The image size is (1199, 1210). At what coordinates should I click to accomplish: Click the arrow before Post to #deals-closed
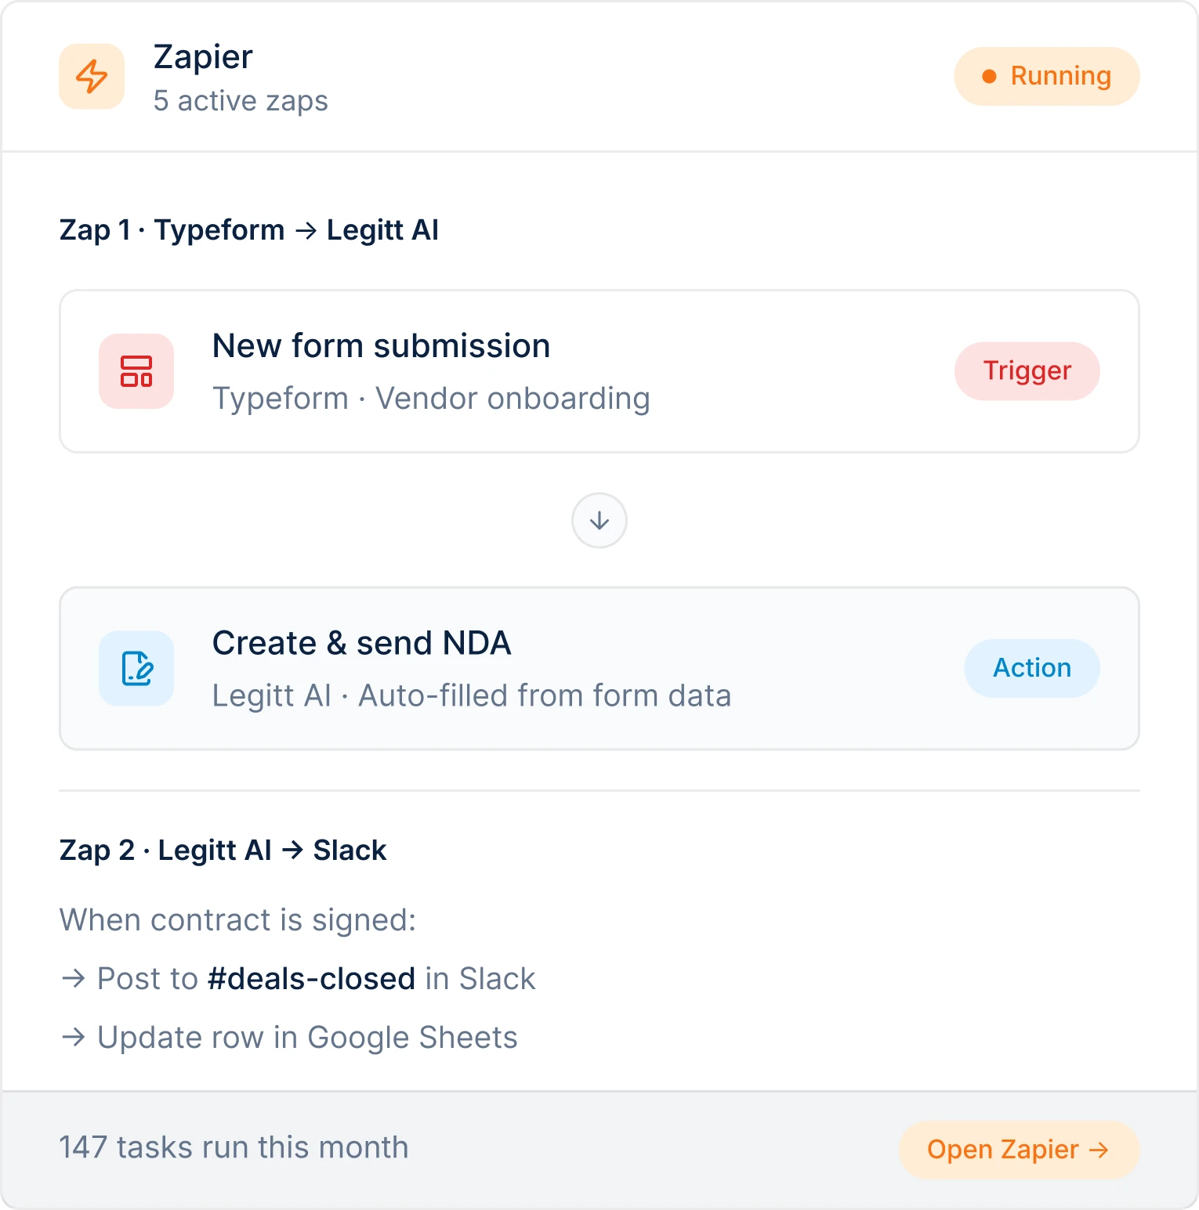point(73,978)
